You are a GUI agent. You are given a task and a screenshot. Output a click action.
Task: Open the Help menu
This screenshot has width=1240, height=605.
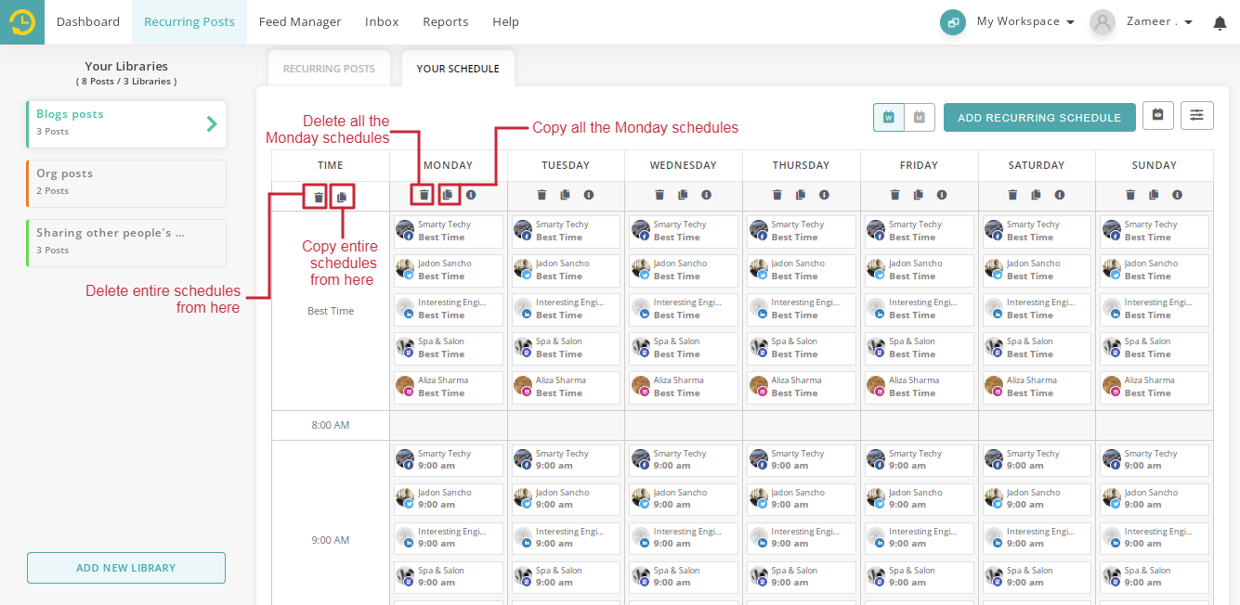pos(505,22)
